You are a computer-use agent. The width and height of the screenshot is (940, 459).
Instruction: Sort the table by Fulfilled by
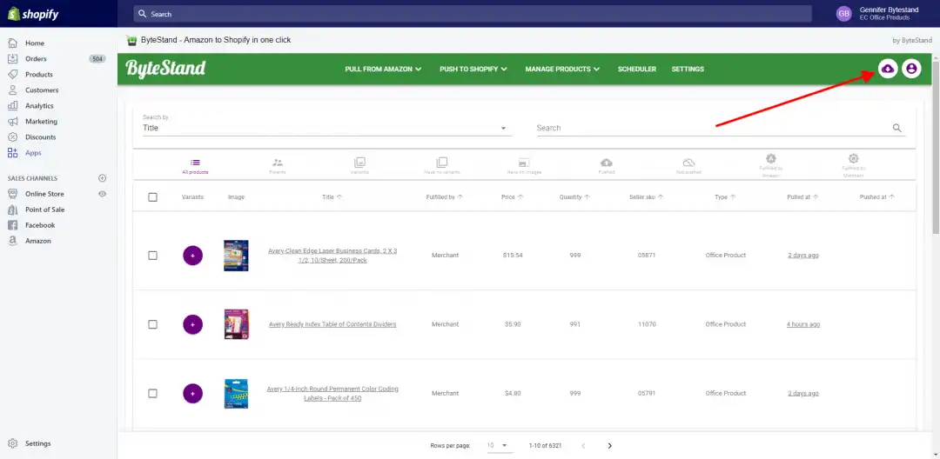444,196
